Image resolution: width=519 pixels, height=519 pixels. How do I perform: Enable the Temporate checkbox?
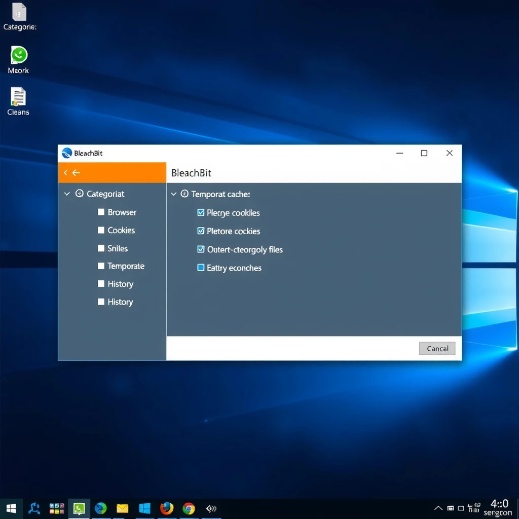101,266
